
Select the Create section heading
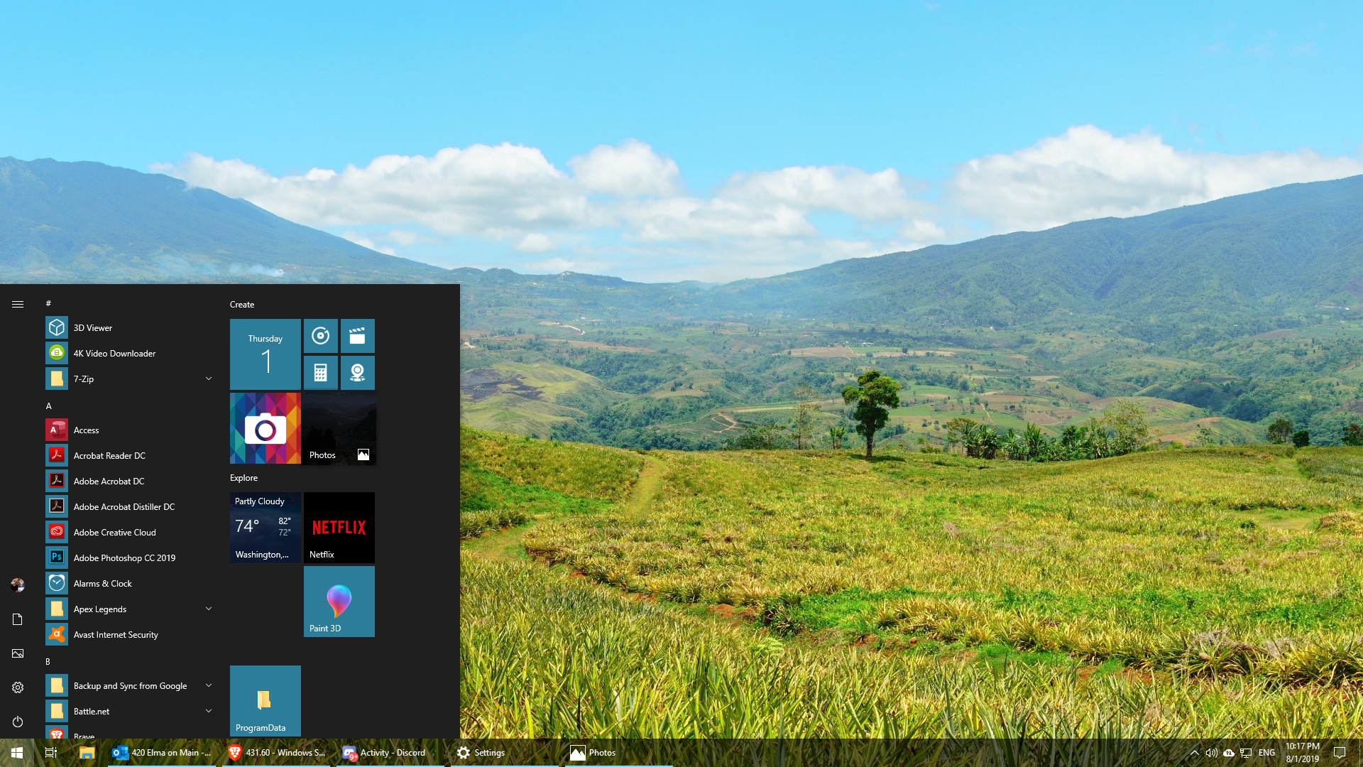point(243,303)
